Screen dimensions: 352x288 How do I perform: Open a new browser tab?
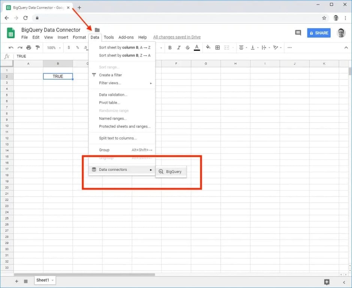tap(79, 7)
